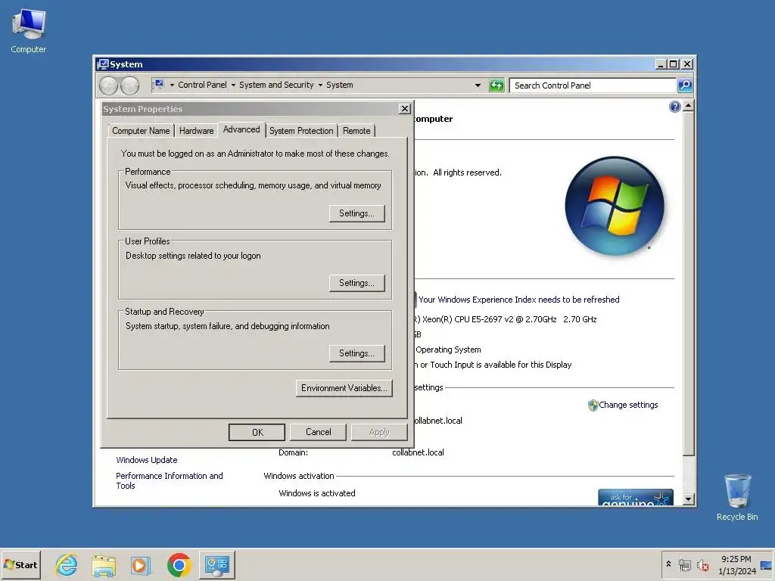775x581 pixels.
Task: Expand the dropdown arrow before Control Panel
Action: (172, 85)
